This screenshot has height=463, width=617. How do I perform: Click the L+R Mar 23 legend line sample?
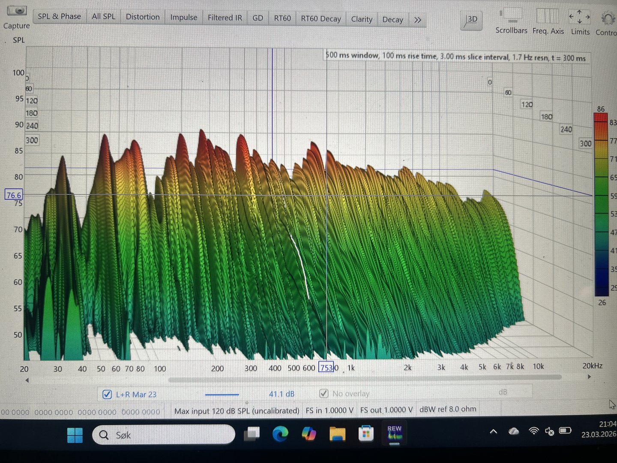(x=222, y=394)
